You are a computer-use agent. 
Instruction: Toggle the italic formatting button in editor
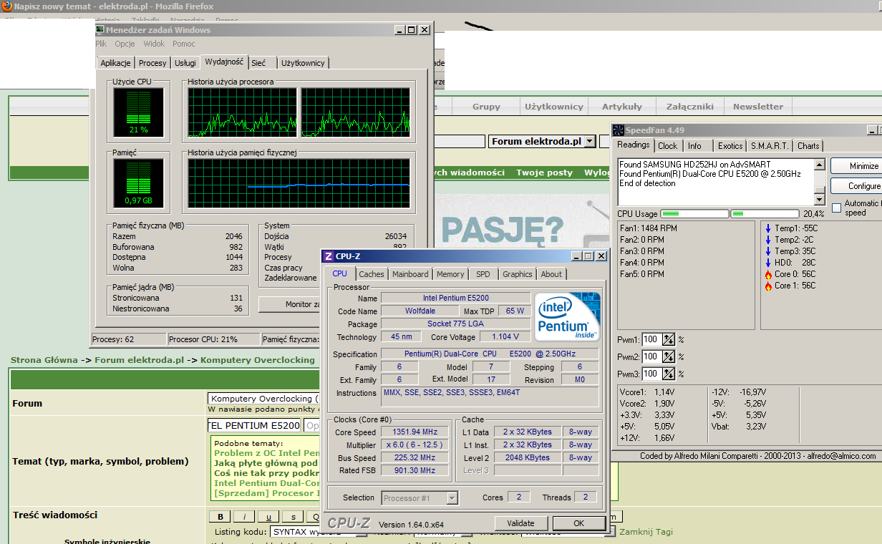pos(244,517)
